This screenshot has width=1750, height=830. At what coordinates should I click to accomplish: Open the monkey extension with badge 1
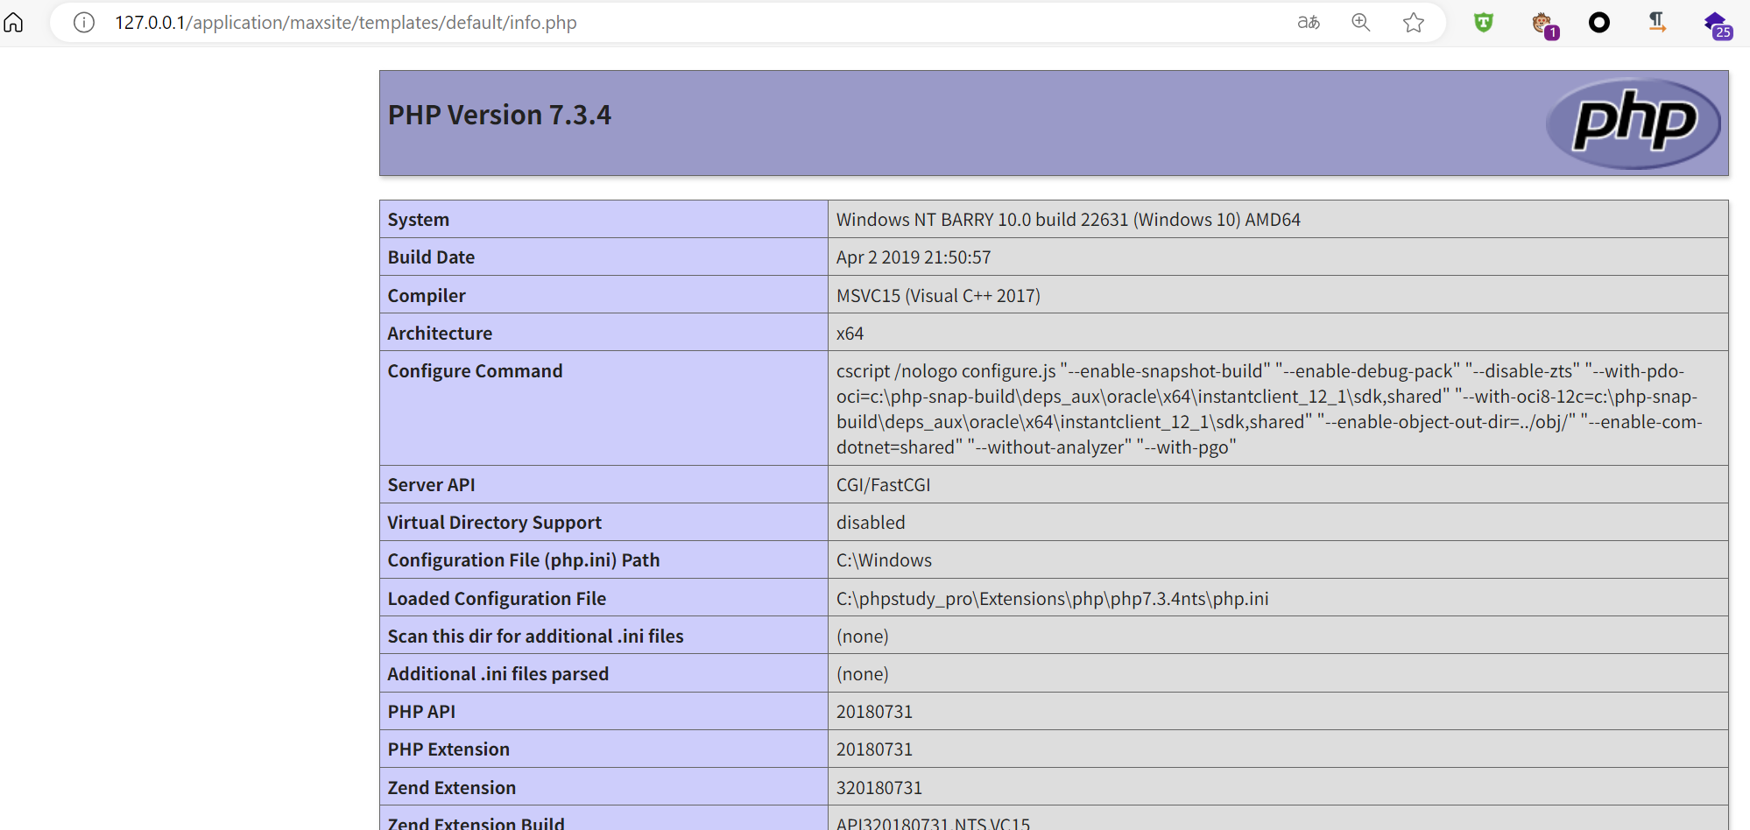pyautogui.click(x=1543, y=24)
